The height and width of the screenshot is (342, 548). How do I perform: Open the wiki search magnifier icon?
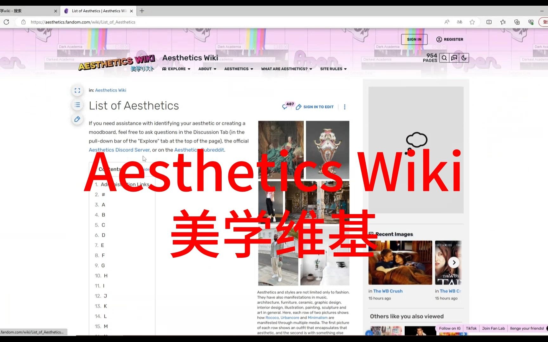444,58
